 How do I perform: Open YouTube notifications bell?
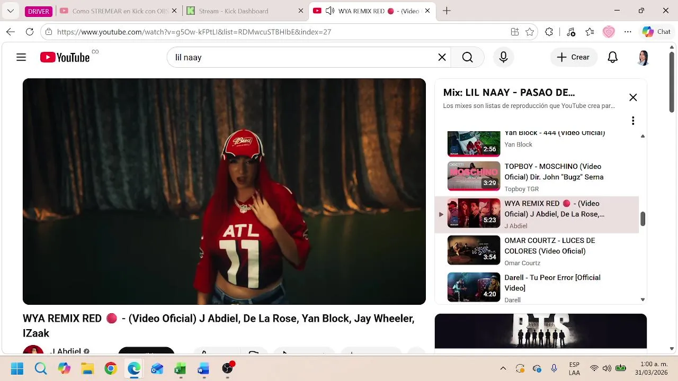coord(612,57)
